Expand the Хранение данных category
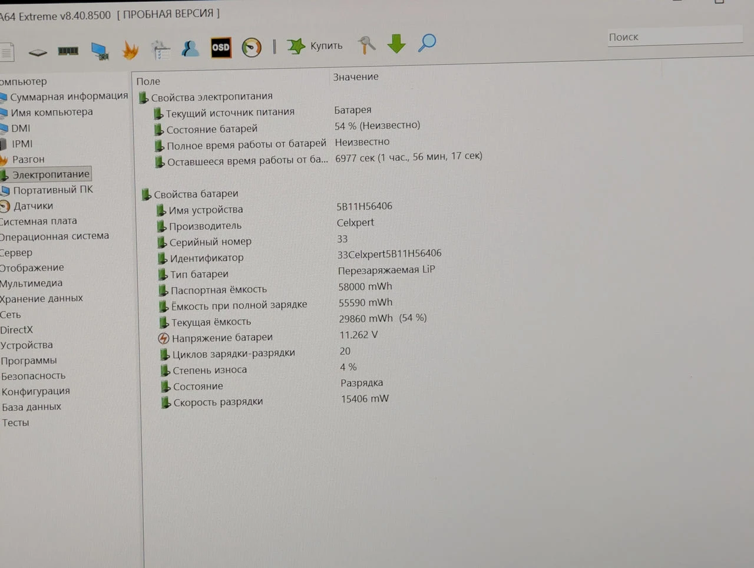The width and height of the screenshot is (754, 568). click(41, 298)
